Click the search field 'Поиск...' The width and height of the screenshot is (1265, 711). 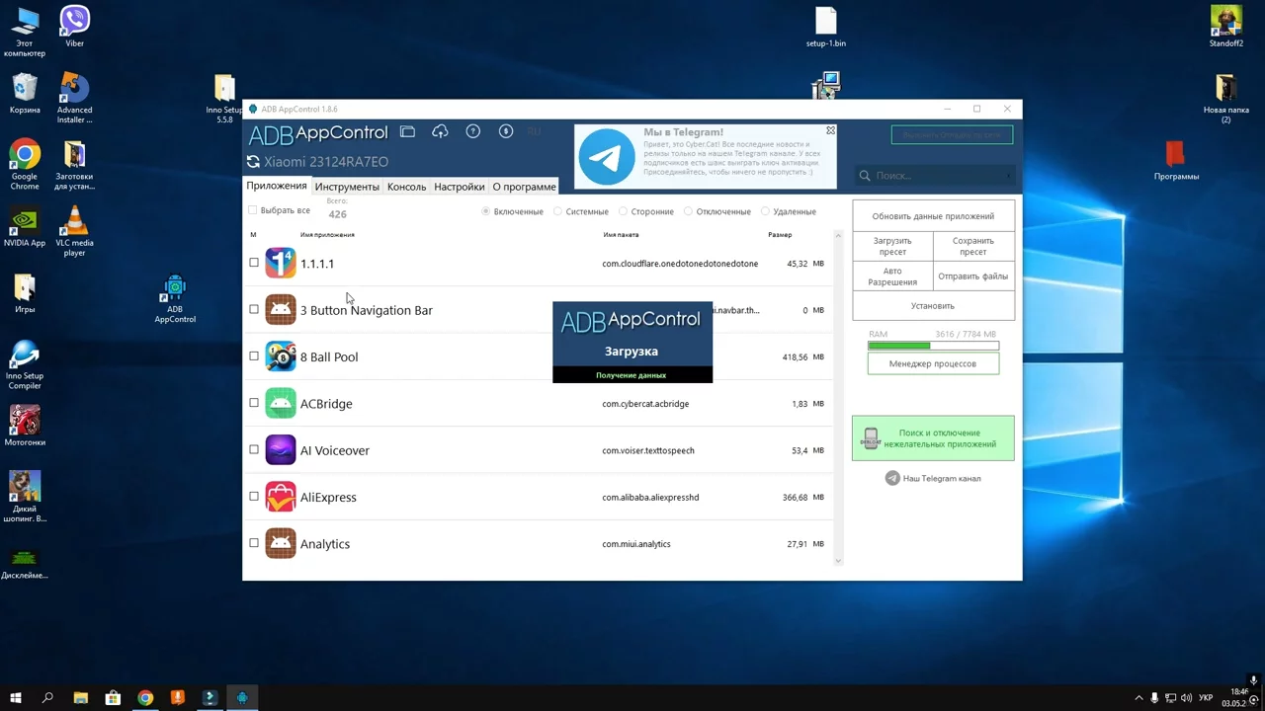[x=934, y=176]
